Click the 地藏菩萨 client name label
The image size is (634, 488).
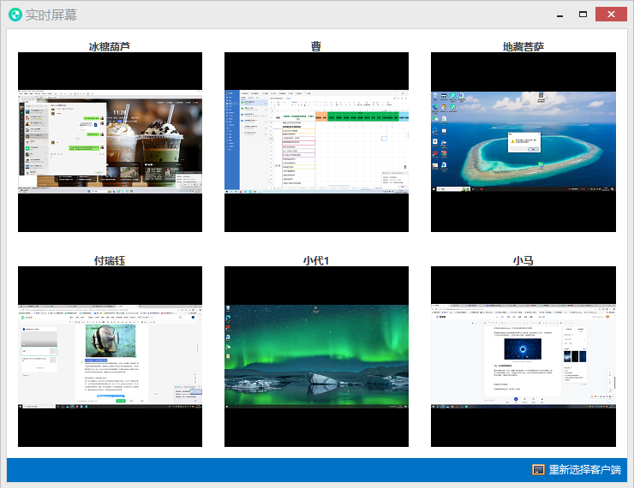(x=523, y=46)
